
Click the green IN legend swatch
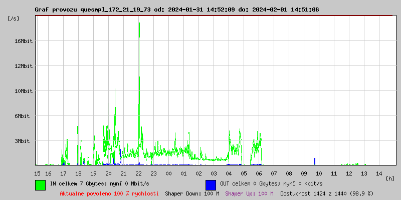coord(40,184)
